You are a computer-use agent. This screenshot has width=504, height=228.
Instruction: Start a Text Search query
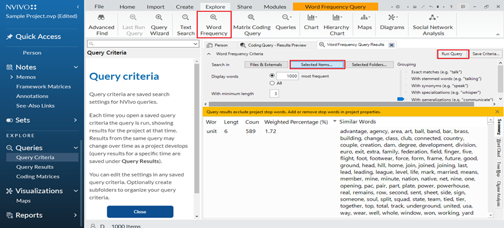point(186,25)
